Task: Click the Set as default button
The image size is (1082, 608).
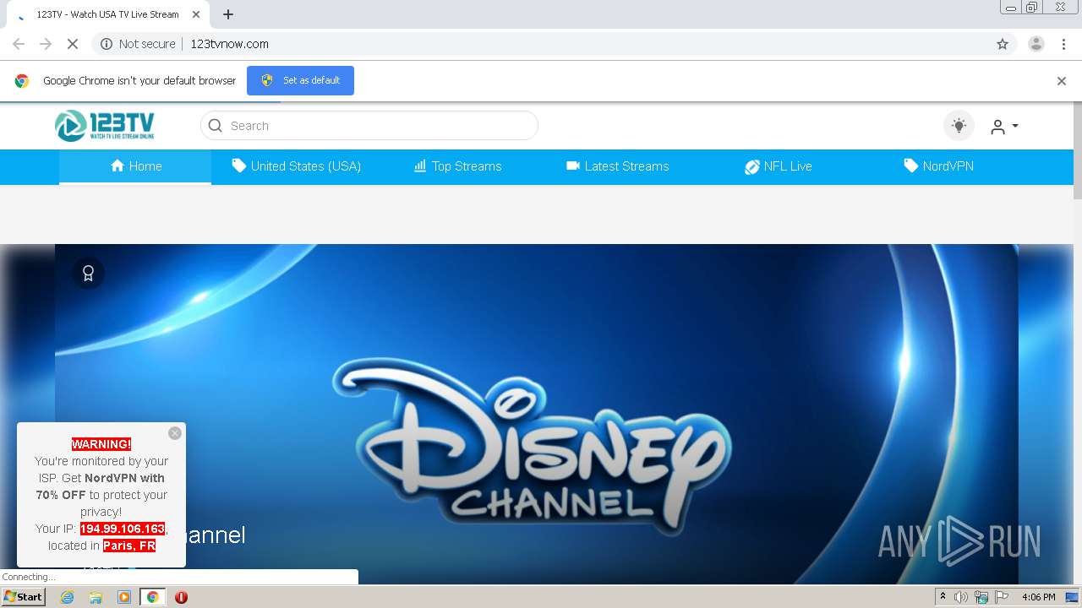Action: tap(300, 80)
